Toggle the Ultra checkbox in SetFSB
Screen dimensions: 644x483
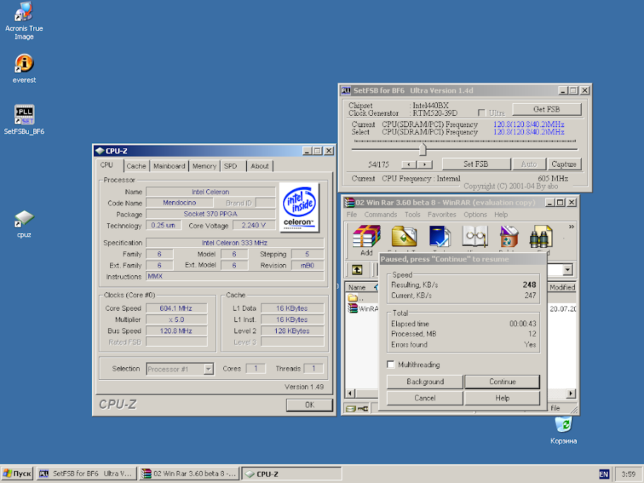(482, 112)
